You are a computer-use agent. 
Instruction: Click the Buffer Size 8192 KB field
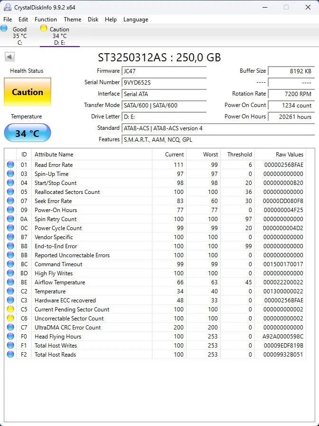(x=291, y=71)
